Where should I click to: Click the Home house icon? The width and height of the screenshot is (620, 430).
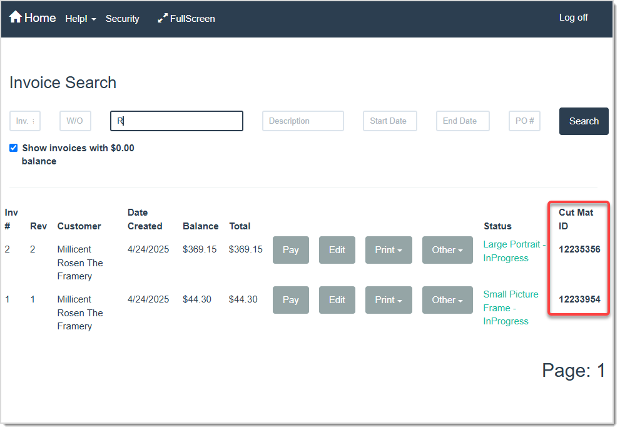click(x=15, y=17)
